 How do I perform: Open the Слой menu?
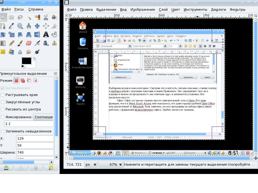(x=163, y=10)
